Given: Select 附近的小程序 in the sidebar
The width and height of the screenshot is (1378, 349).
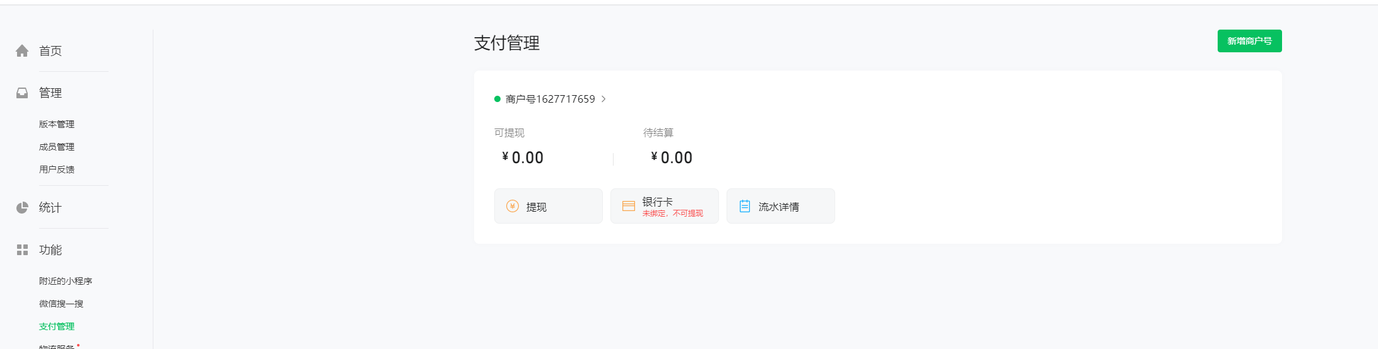Looking at the screenshot, I should (x=66, y=281).
